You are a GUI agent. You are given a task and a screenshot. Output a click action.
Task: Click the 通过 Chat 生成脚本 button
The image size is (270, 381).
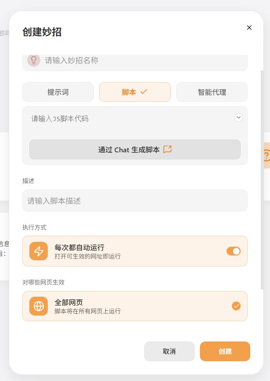135,149
